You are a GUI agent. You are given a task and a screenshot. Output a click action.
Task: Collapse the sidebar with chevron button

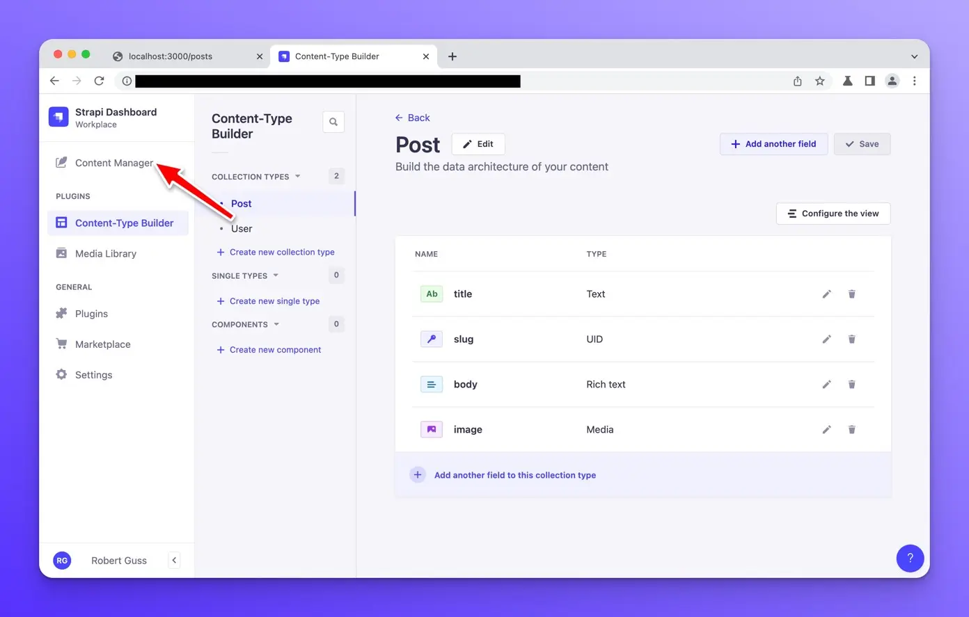pyautogui.click(x=174, y=561)
